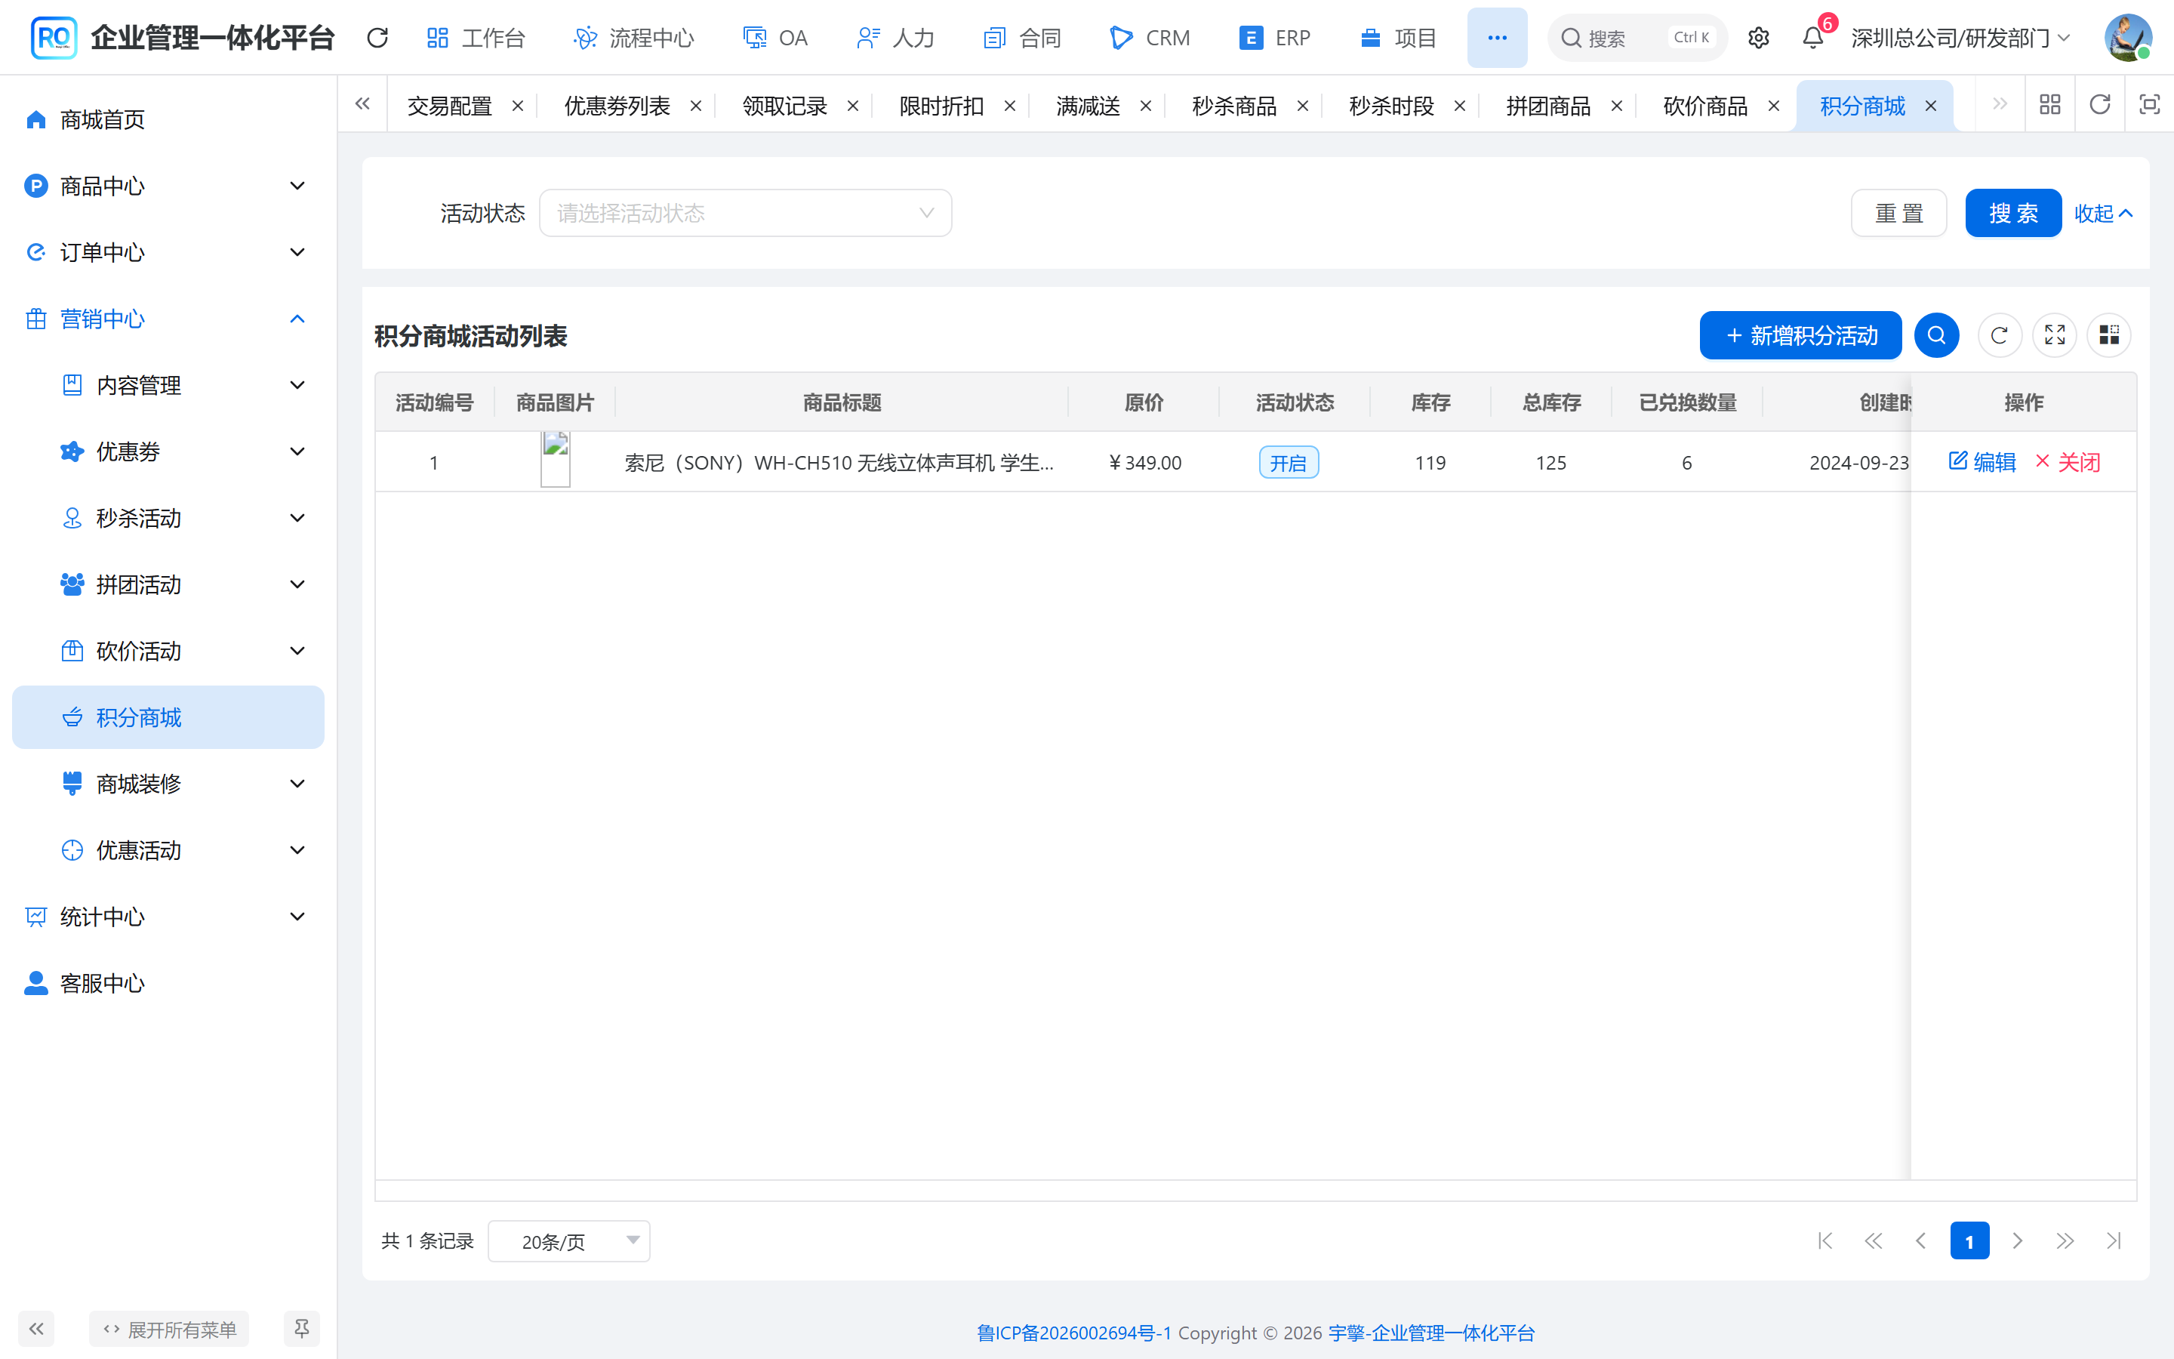Open CRM in top navigation
The height and width of the screenshot is (1359, 2174).
1150,38
